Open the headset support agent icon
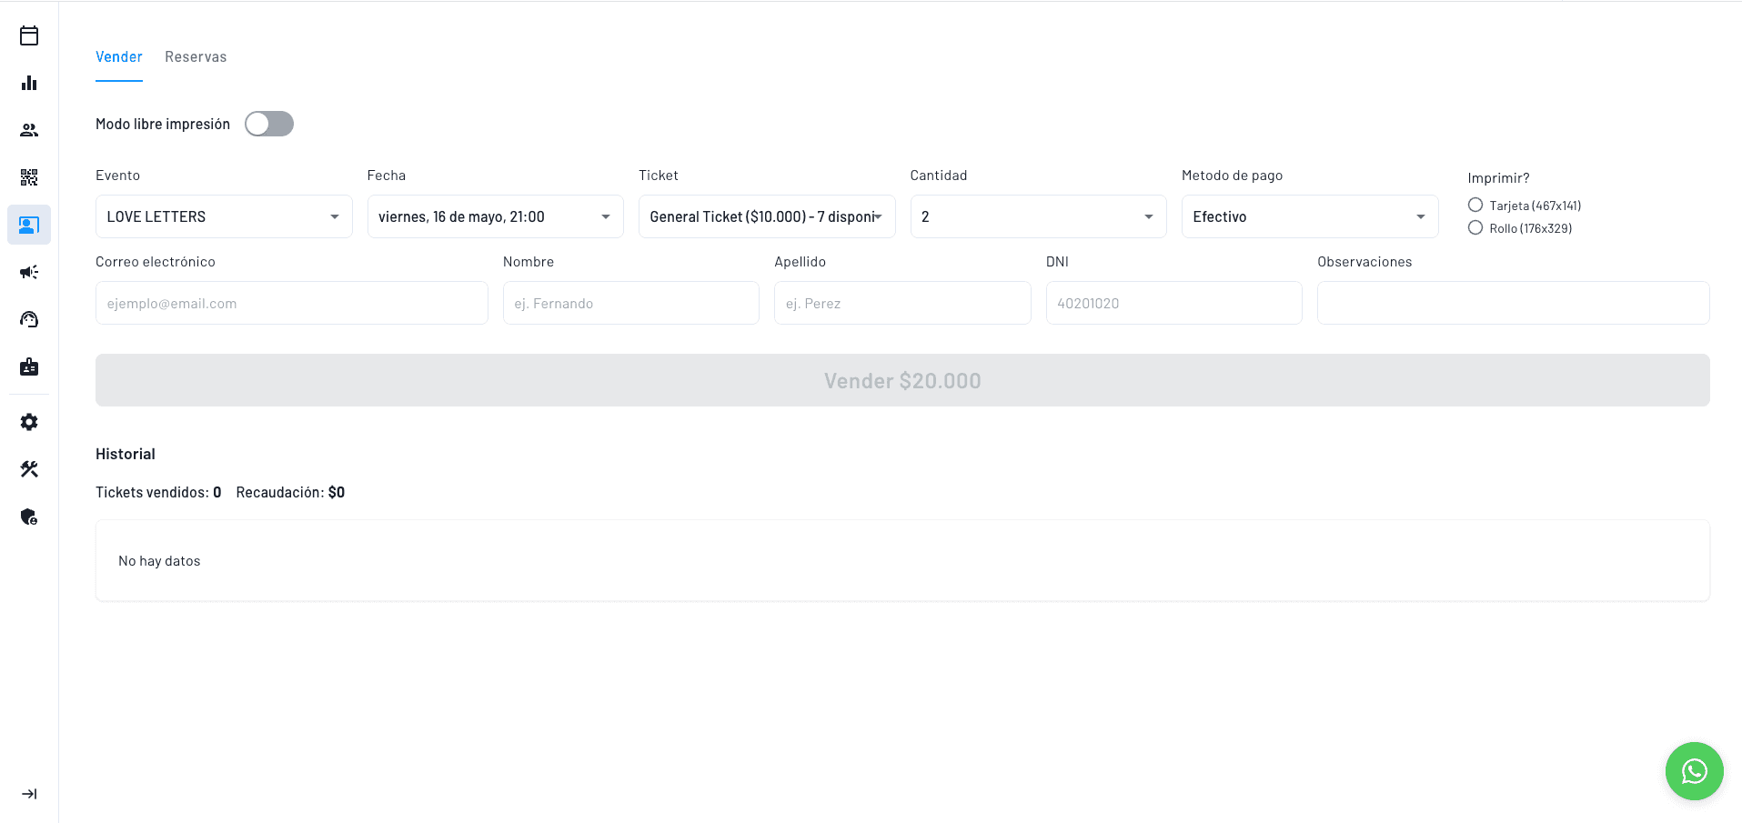The width and height of the screenshot is (1742, 823). coord(29,319)
